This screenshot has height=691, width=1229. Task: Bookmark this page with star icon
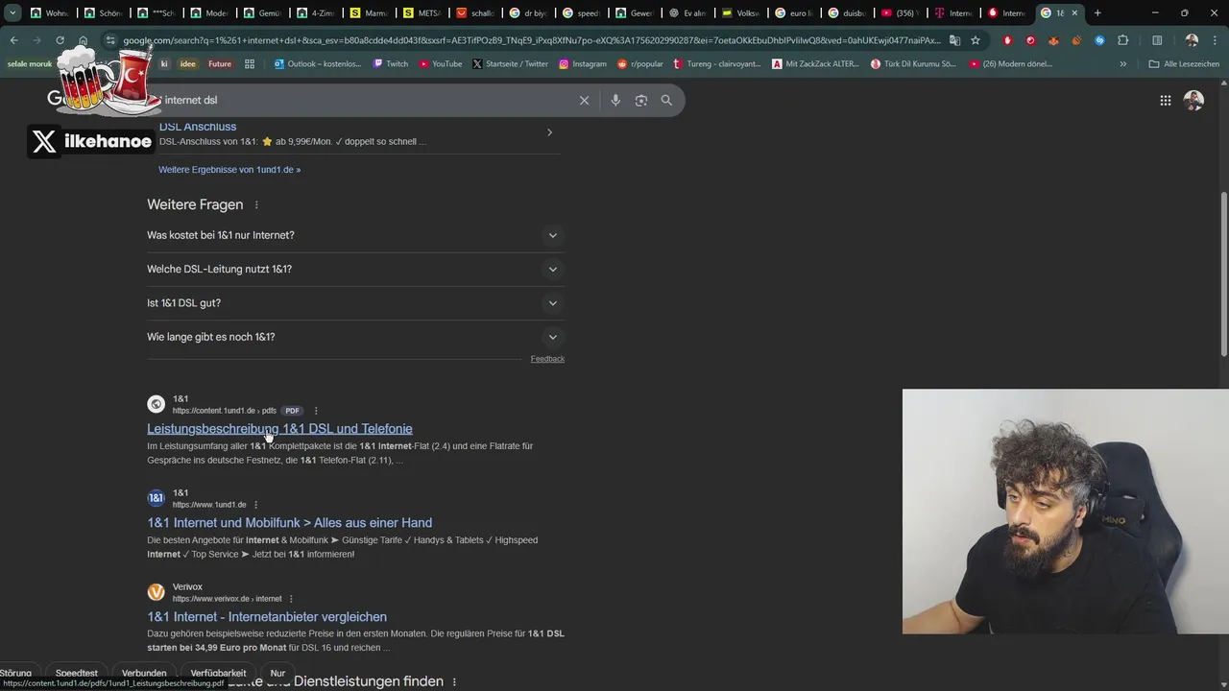(x=976, y=40)
